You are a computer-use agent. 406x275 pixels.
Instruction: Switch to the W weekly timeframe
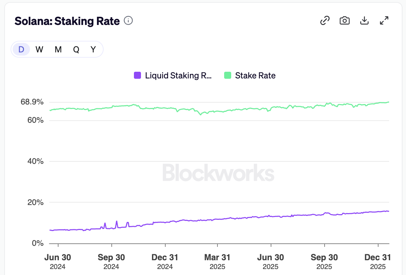[39, 49]
